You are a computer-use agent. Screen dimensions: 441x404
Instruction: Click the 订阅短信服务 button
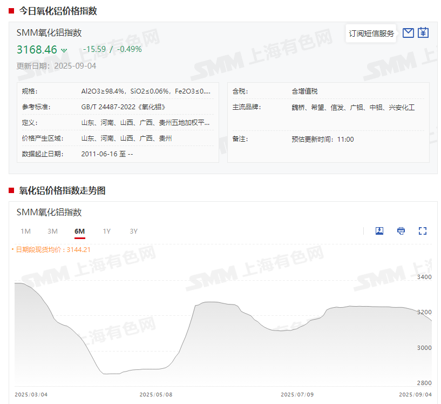(371, 34)
